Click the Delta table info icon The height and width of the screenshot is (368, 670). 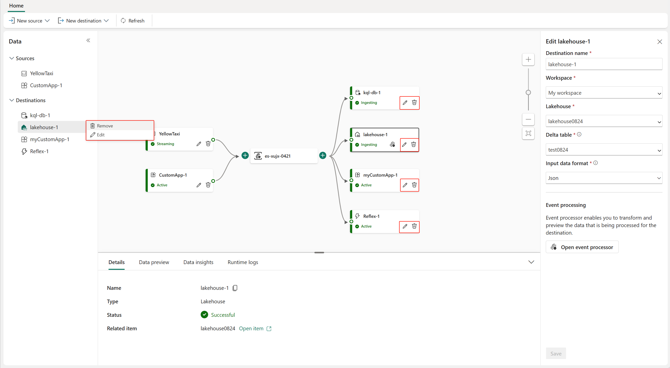[579, 134]
